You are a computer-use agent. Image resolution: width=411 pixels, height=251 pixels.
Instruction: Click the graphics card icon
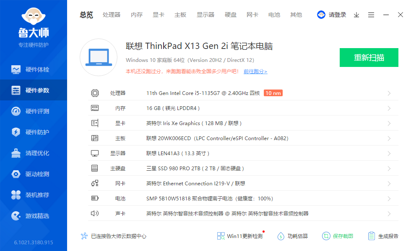pyautogui.click(x=95, y=123)
